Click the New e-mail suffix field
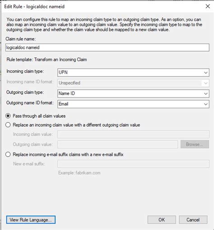214x230 pixels. tap(133, 164)
